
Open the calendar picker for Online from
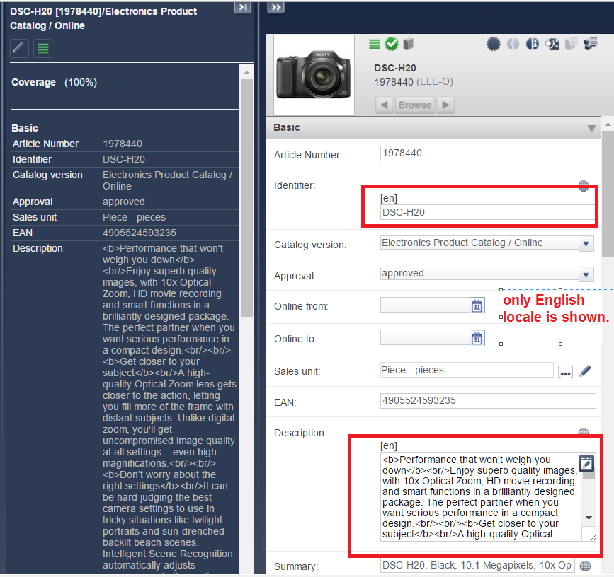click(477, 305)
